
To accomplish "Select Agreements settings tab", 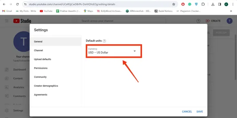I will point(55,95).
